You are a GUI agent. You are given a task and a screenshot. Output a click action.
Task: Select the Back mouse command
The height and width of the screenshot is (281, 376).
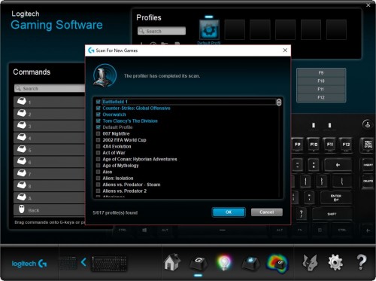click(x=49, y=210)
